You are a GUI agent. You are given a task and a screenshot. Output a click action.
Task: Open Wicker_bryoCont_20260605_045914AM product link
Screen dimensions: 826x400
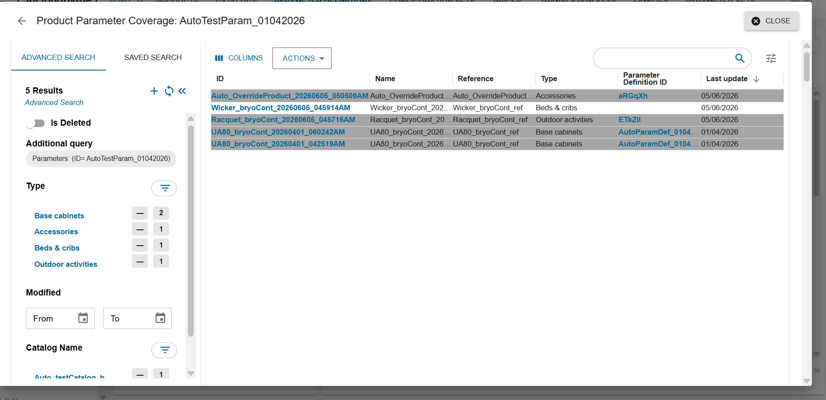281,108
